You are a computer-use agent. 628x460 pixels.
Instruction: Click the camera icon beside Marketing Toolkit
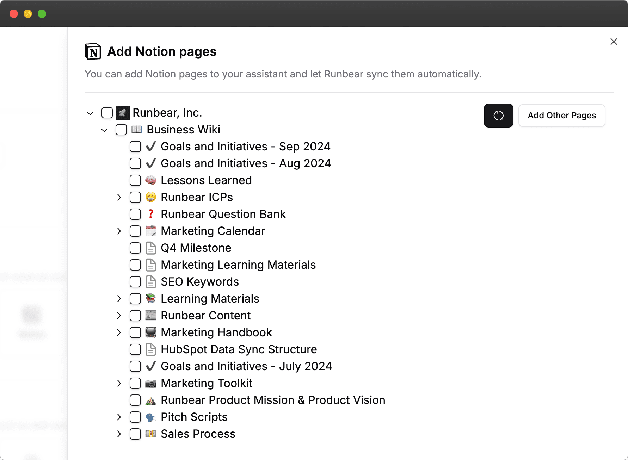coord(151,383)
